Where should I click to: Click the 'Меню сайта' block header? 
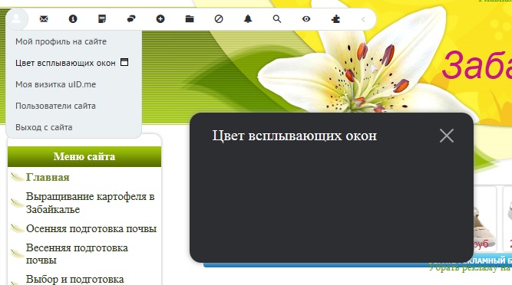click(84, 156)
